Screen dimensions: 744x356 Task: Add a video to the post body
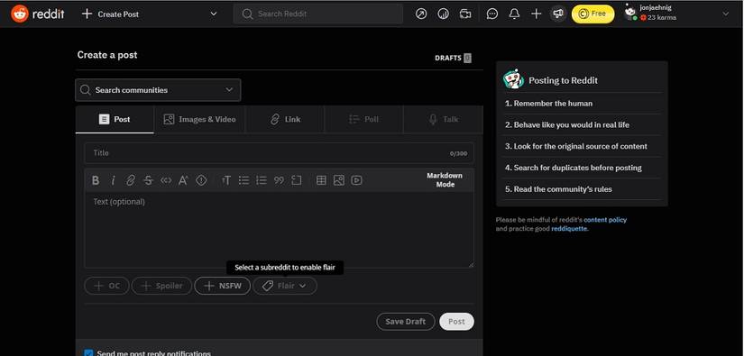[x=357, y=180]
